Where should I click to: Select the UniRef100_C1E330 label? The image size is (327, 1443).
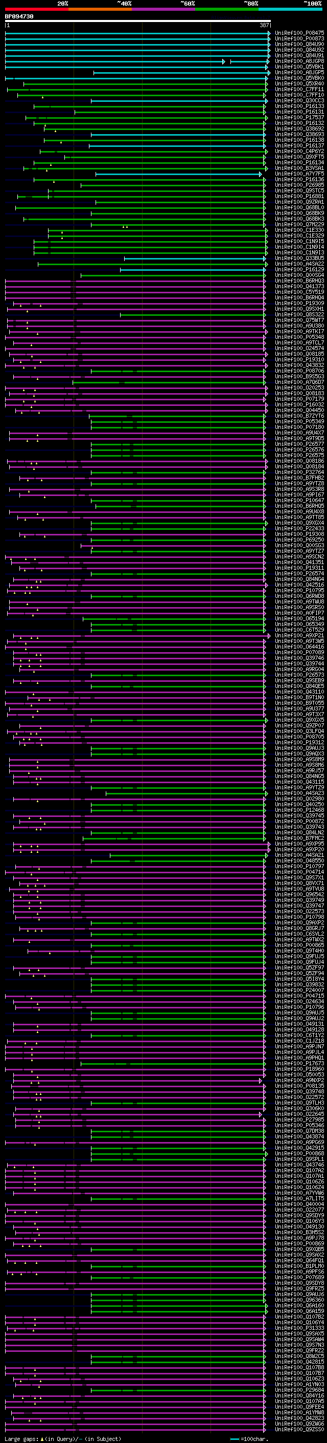[x=299, y=230]
